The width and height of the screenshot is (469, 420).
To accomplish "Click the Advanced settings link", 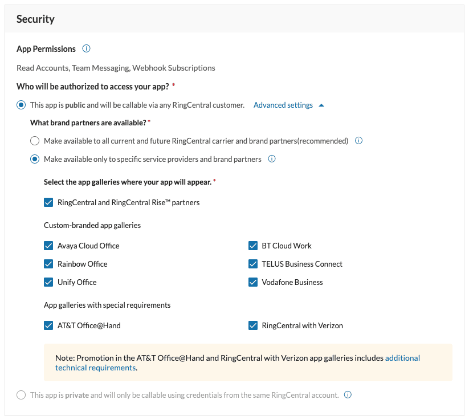I will tap(283, 105).
